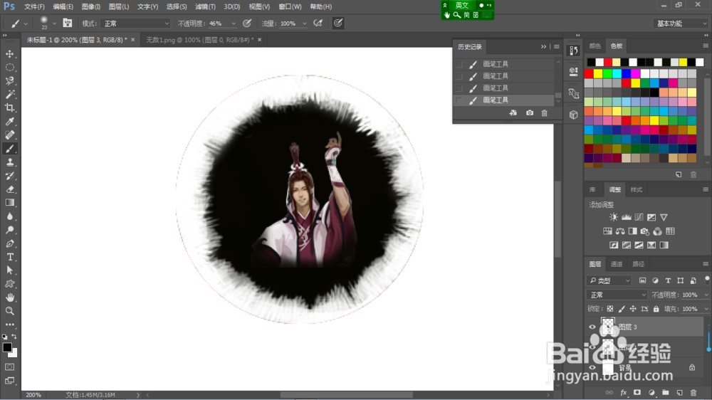Switch to the 样式 tab

pyautogui.click(x=636, y=190)
